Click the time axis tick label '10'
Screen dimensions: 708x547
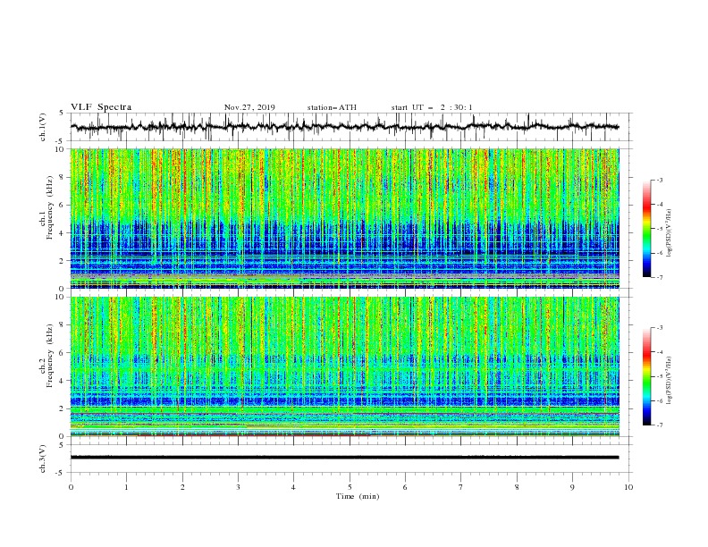tap(628, 487)
